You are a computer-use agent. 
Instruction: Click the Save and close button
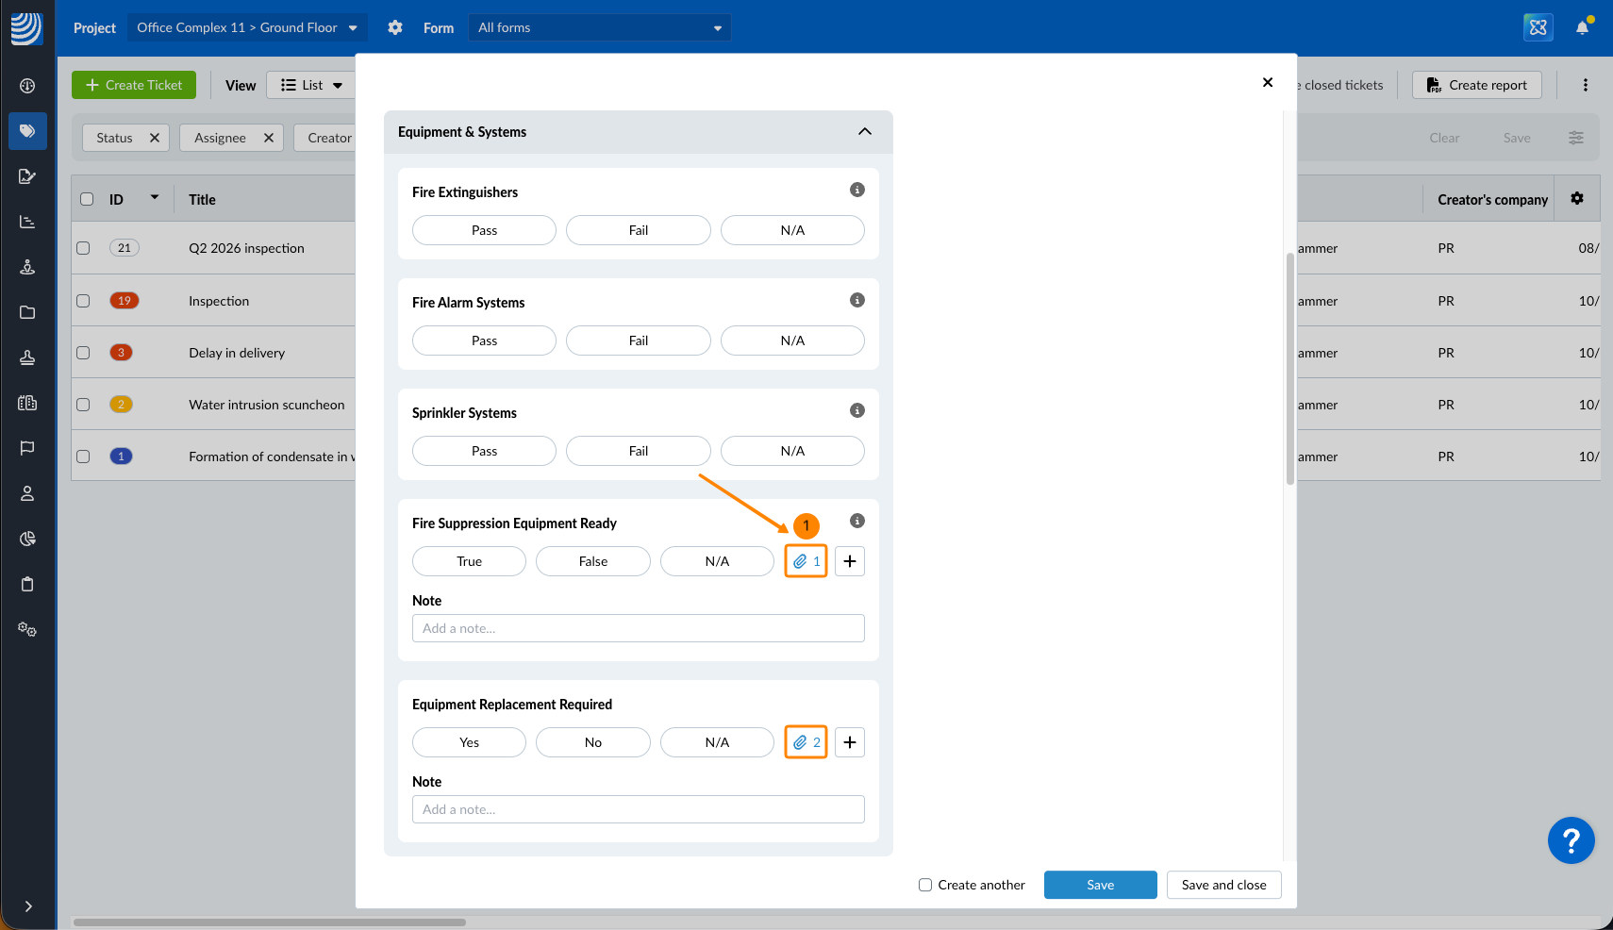tap(1223, 885)
